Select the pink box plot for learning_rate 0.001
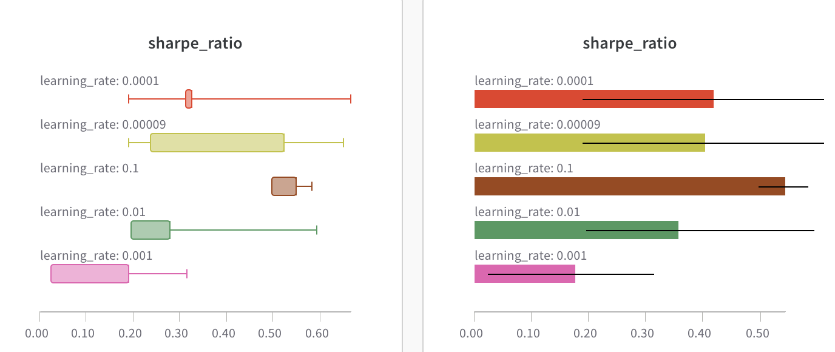The width and height of the screenshot is (835, 352). click(x=90, y=274)
